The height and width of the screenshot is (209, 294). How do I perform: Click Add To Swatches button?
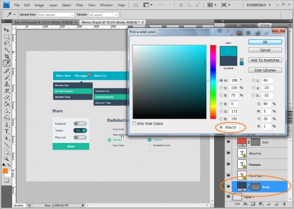pyautogui.click(x=265, y=60)
